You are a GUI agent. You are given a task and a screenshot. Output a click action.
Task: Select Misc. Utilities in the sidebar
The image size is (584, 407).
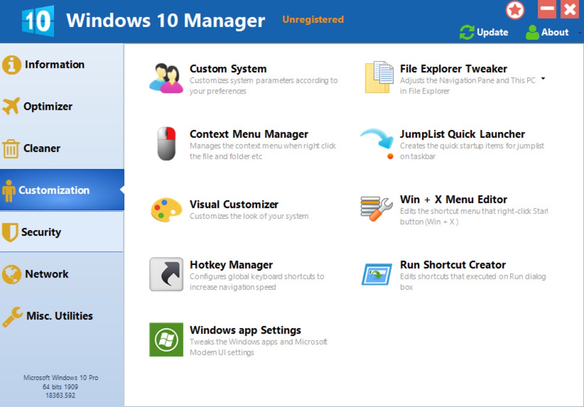click(59, 316)
